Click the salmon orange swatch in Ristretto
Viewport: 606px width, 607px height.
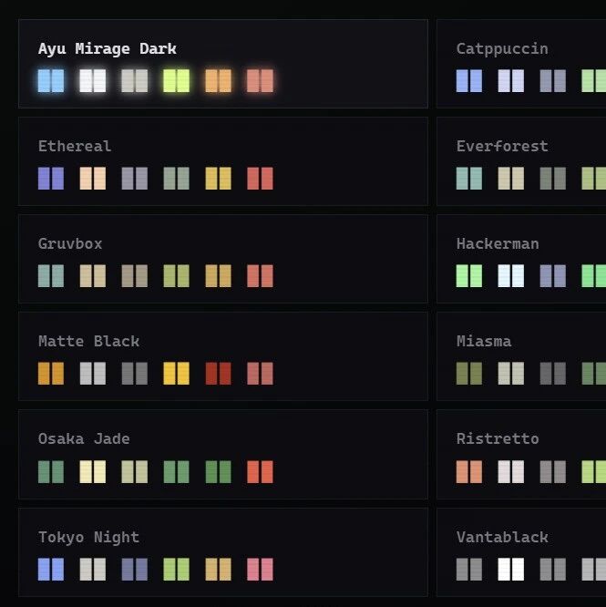pyautogui.click(x=469, y=472)
